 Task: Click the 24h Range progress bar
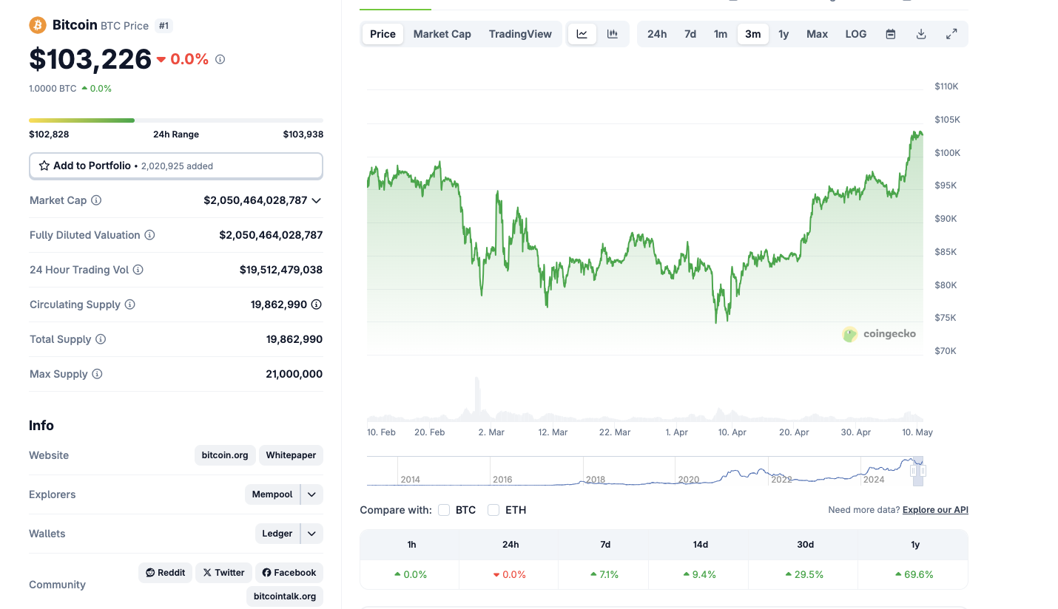click(x=176, y=120)
